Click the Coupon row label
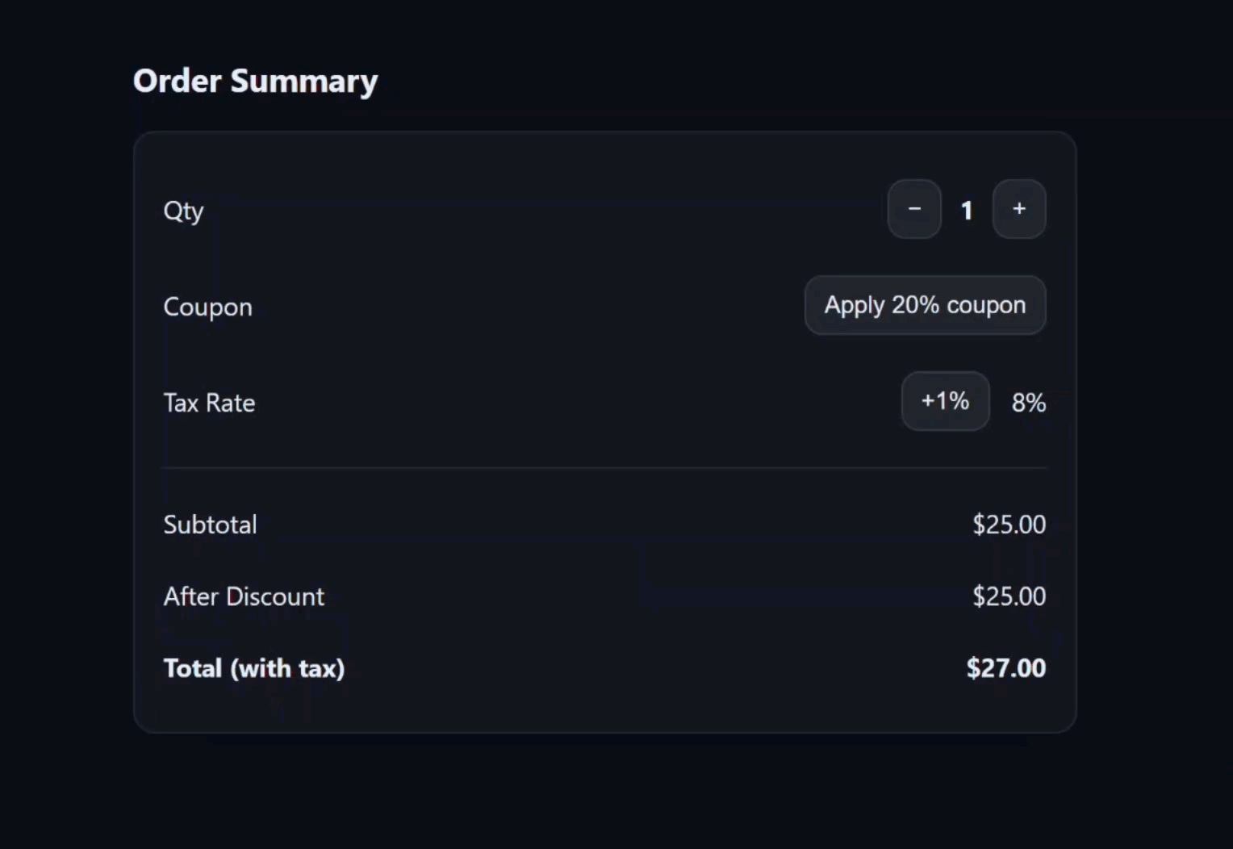The height and width of the screenshot is (849, 1233). click(x=207, y=307)
